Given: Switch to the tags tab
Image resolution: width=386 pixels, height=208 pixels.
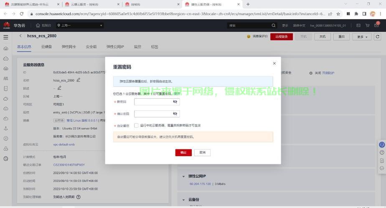Looking at the screenshot, I should coord(155,47).
